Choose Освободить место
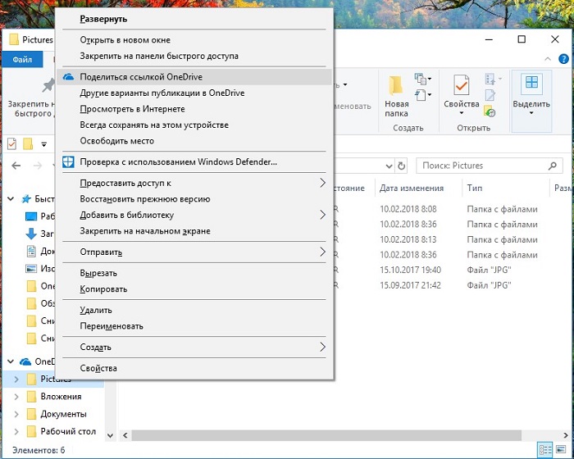This screenshot has height=459, width=574. pyautogui.click(x=116, y=141)
